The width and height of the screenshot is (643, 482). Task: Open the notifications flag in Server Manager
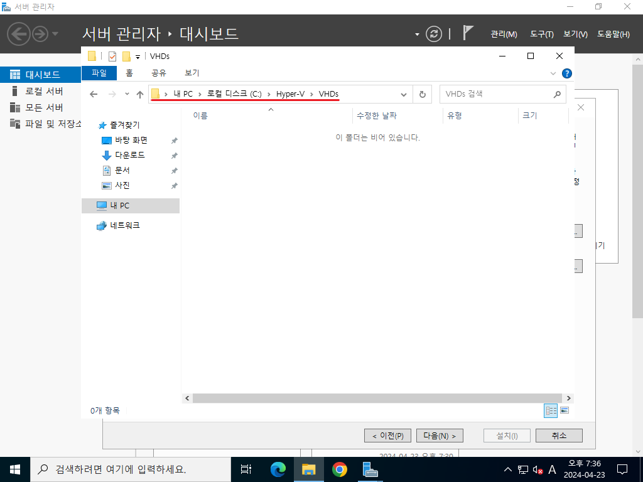pos(467,33)
